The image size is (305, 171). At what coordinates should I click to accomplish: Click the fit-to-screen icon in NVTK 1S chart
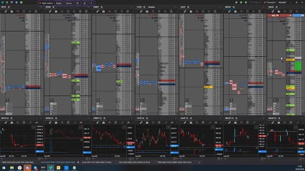coord(33,127)
